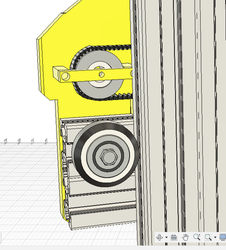This screenshot has width=226, height=250.
Task: Click the middle hole in yellow bracket bar
Action: [x=101, y=74]
